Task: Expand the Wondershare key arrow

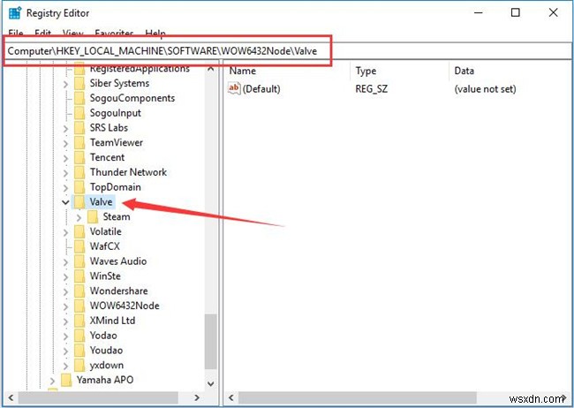Action: point(65,291)
